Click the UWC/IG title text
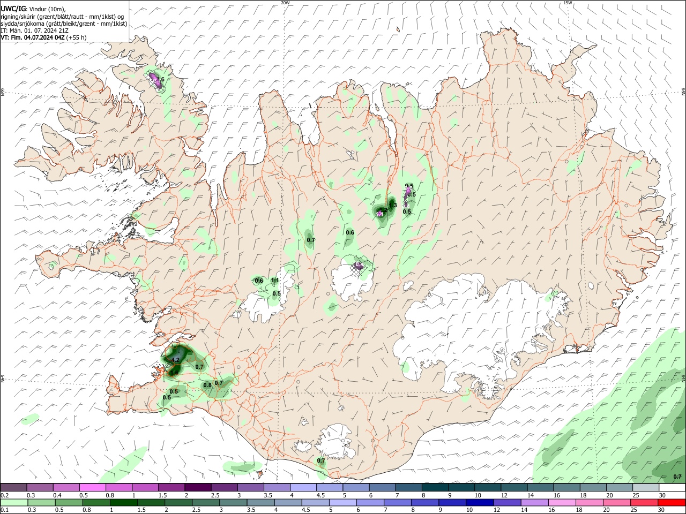Screen dimensions: 686x514 pos(13,9)
